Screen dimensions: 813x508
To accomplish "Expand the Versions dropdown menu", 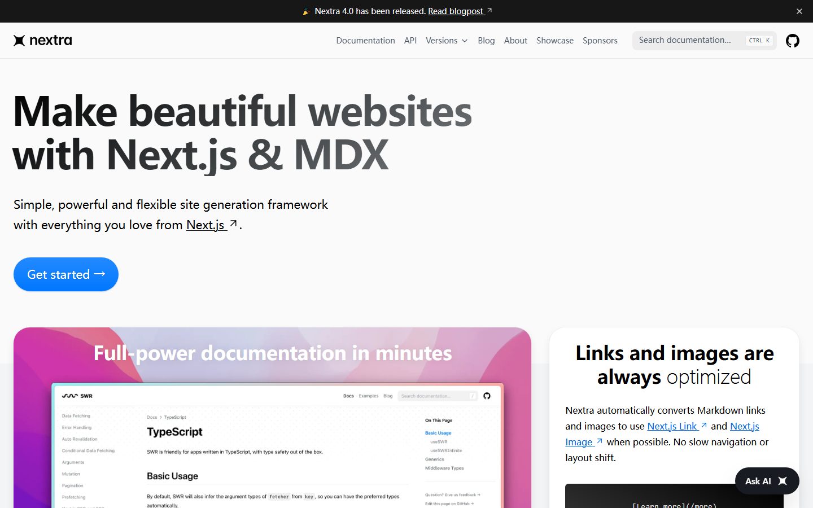I will pyautogui.click(x=447, y=41).
